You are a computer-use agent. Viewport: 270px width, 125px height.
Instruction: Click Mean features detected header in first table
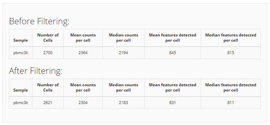pyautogui.click(x=173, y=38)
